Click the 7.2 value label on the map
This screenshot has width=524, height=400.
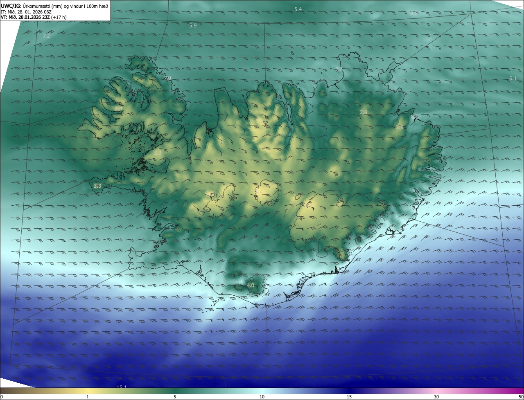pyautogui.click(x=46, y=36)
